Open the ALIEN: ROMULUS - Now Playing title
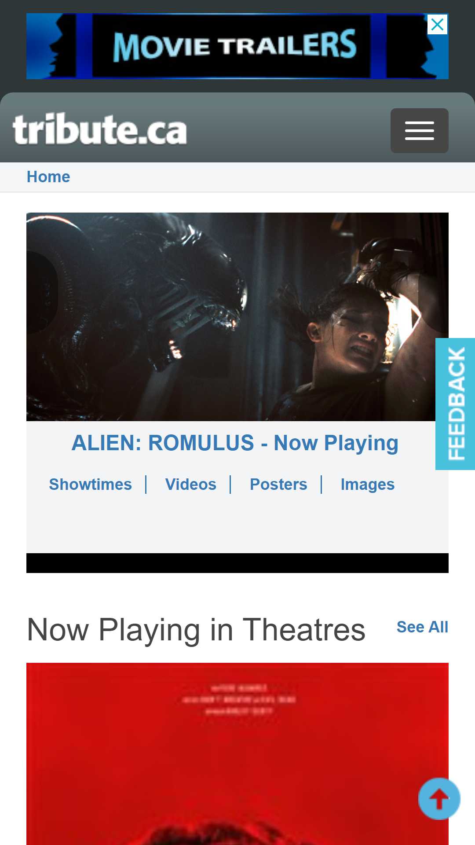Image resolution: width=475 pixels, height=845 pixels. 235,443
